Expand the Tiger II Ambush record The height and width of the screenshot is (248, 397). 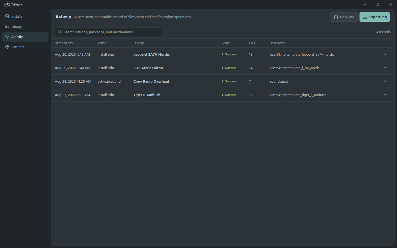pos(385,95)
